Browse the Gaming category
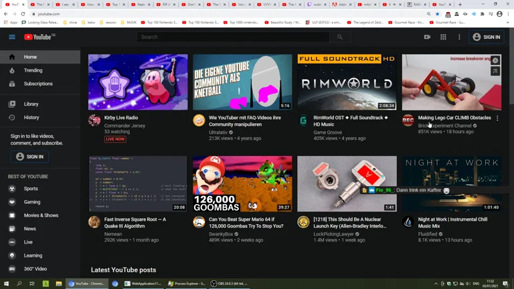The width and height of the screenshot is (514, 289). [x=32, y=201]
